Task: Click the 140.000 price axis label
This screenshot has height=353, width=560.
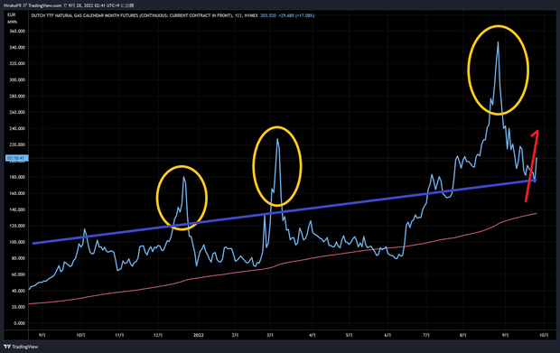Action: 17,209
